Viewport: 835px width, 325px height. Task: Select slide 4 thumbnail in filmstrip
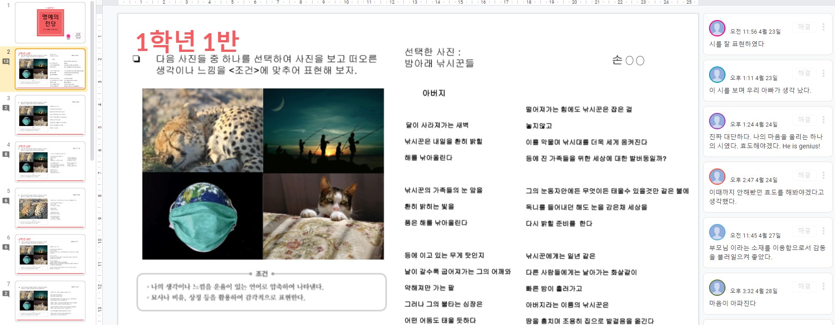50,162
